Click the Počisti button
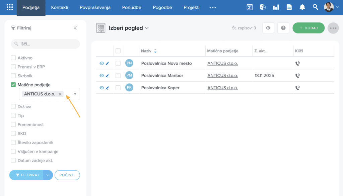Viewport: 343px width, 196px height. (67, 175)
